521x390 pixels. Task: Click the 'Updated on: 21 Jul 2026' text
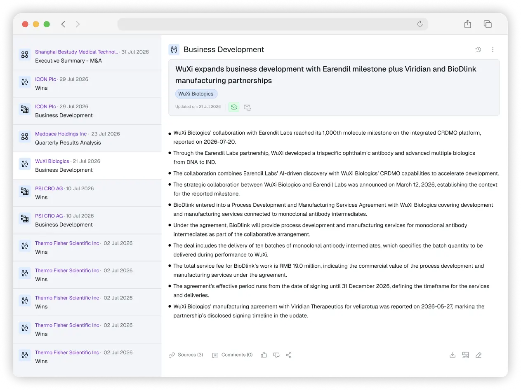198,107
